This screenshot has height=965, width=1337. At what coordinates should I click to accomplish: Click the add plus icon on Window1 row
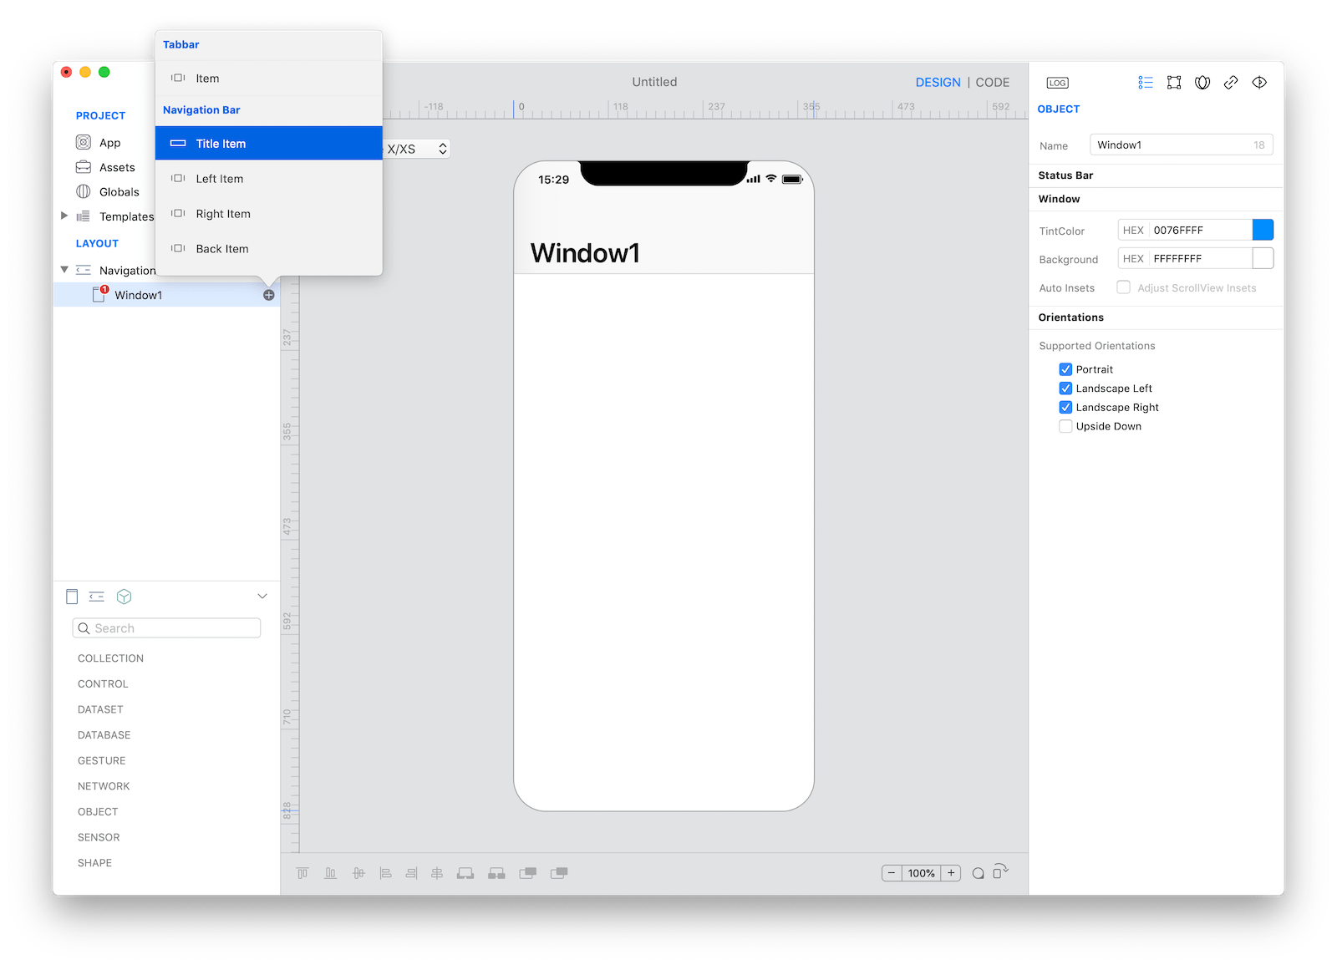(269, 295)
